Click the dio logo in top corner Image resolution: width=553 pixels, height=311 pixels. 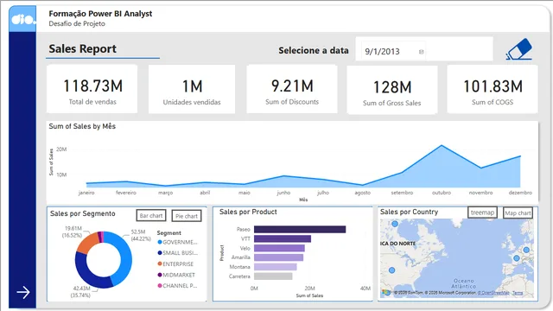[x=22, y=19]
